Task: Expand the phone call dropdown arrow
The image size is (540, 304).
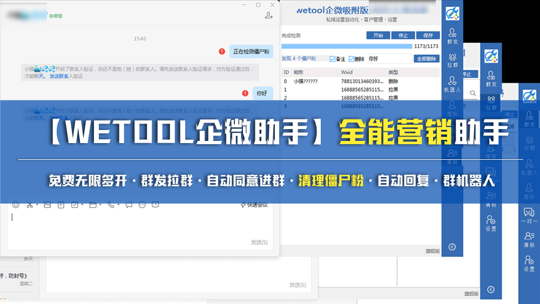Action: click(117, 206)
